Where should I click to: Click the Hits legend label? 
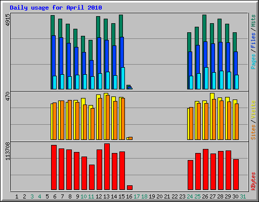click(x=253, y=21)
